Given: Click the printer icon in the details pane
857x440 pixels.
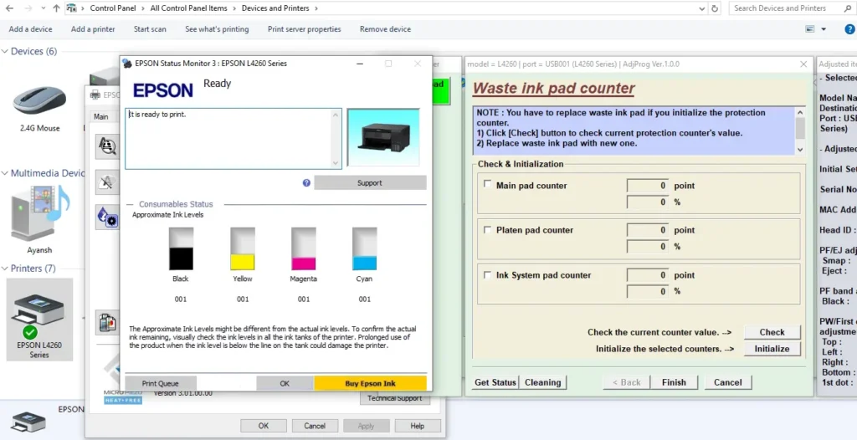Looking at the screenshot, I should (x=28, y=422).
